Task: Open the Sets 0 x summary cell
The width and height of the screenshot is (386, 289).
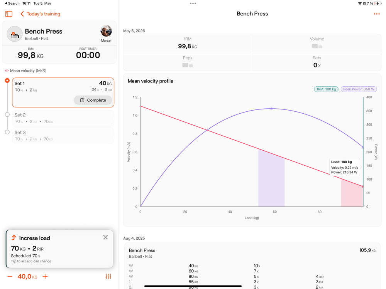Action: [317, 62]
